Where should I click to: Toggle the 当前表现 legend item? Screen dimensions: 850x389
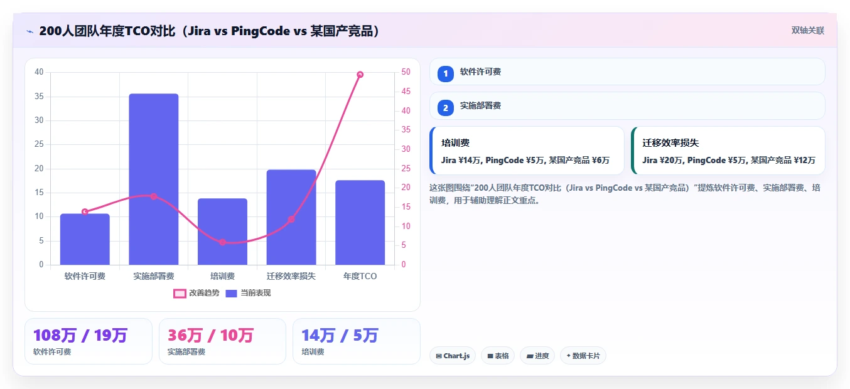tap(248, 293)
